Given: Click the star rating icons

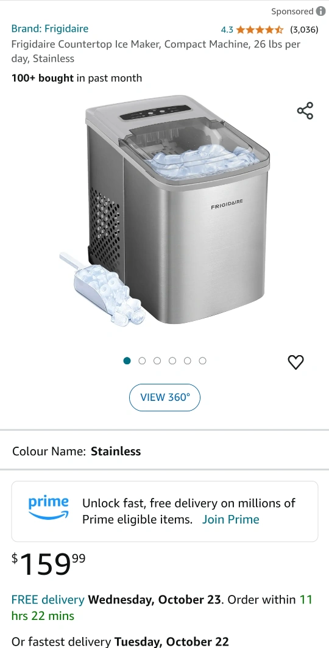Looking at the screenshot, I should pos(260,29).
